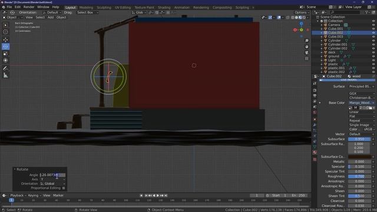Collapse the Collection tree in outliner
The height and width of the screenshot is (212, 377).
tap(318, 21)
